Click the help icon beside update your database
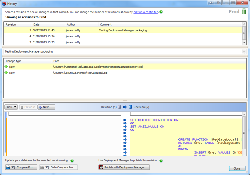The width and height of the screenshot is (250, 175). 72,160
